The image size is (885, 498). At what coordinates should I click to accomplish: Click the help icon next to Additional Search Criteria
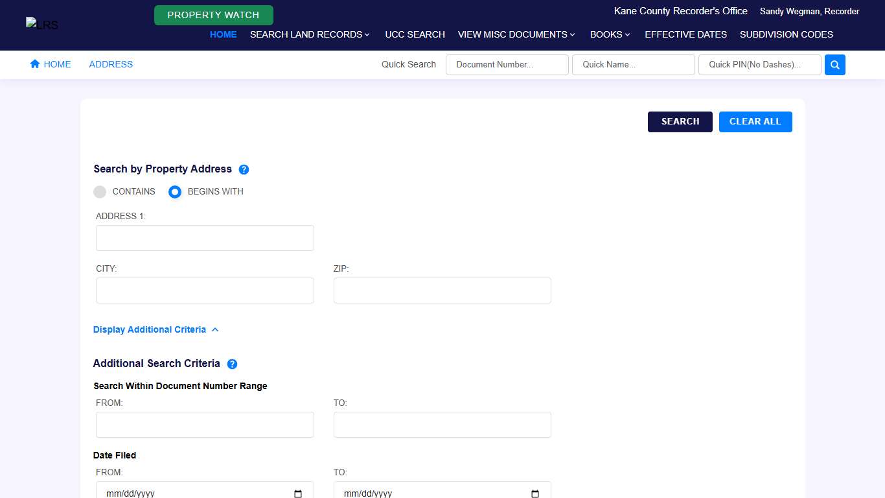tap(232, 364)
